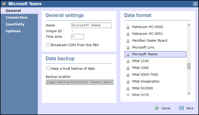Enable Broadcast CDRs from this PBX
The width and height of the screenshot is (199, 115).
pos(48,45)
